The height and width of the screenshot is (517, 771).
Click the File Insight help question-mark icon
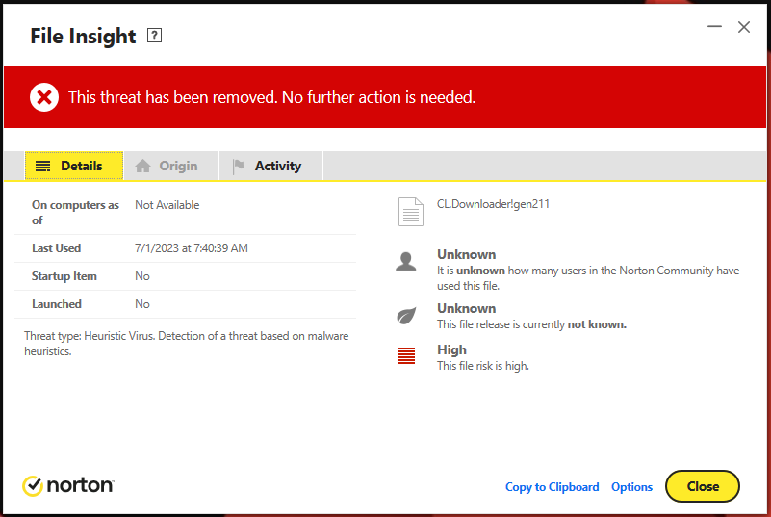[x=154, y=36]
